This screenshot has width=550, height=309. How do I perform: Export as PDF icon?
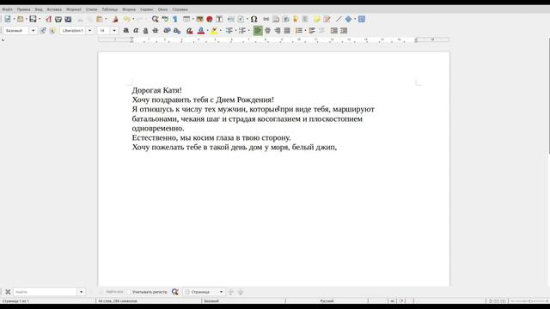48,19
